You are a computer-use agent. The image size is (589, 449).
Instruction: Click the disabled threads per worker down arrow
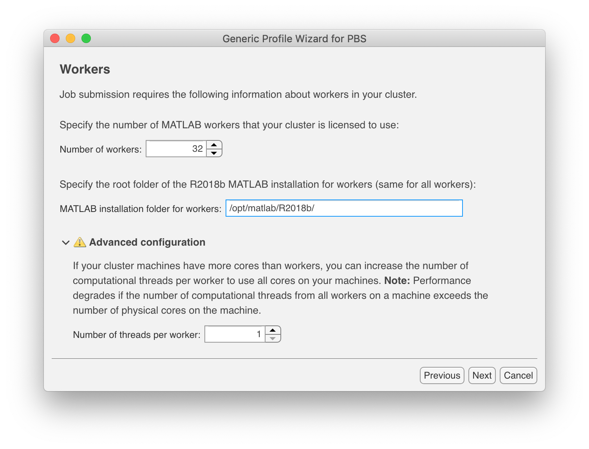[273, 338]
